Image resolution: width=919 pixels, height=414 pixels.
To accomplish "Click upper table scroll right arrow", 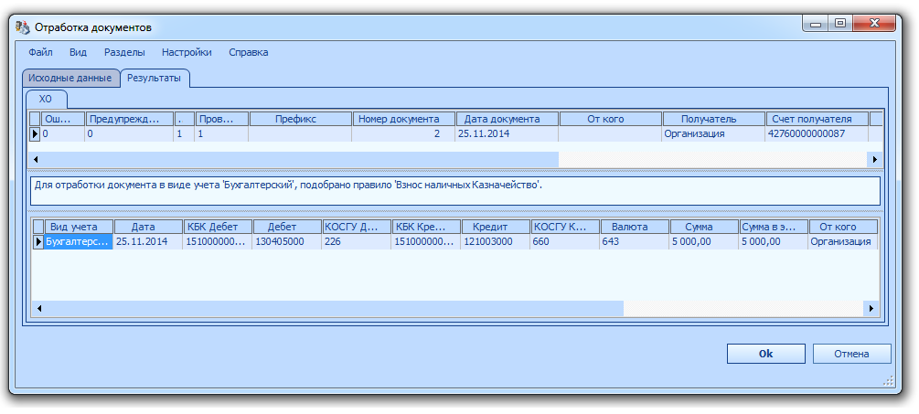I will tap(875, 159).
